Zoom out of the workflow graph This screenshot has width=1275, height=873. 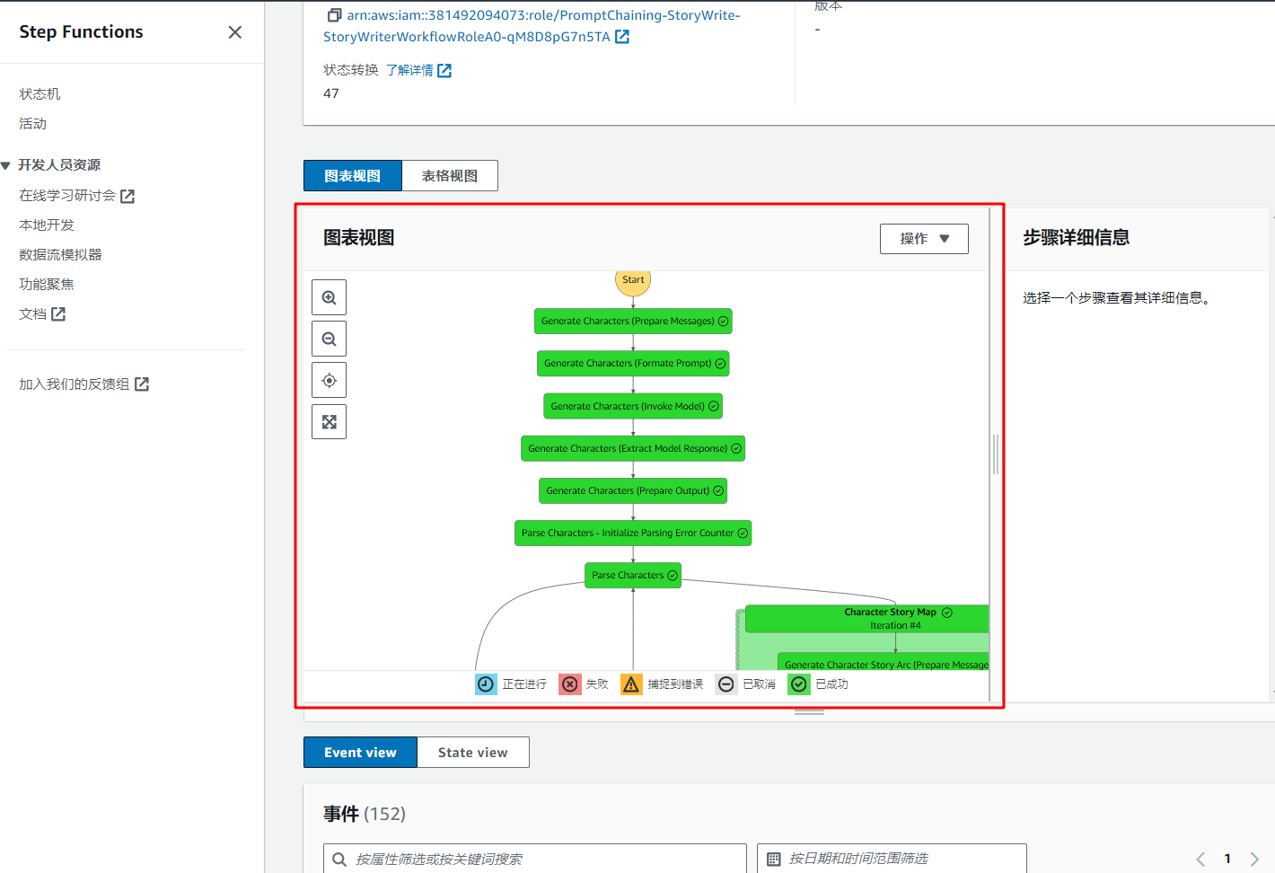click(330, 339)
